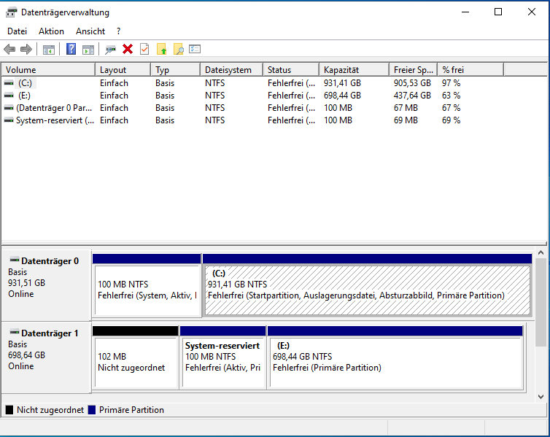Sort by the Layout column header

(123, 70)
